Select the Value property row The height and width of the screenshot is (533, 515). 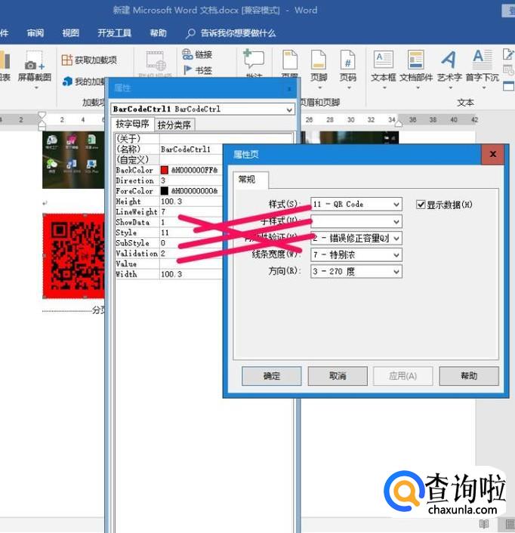click(x=169, y=263)
